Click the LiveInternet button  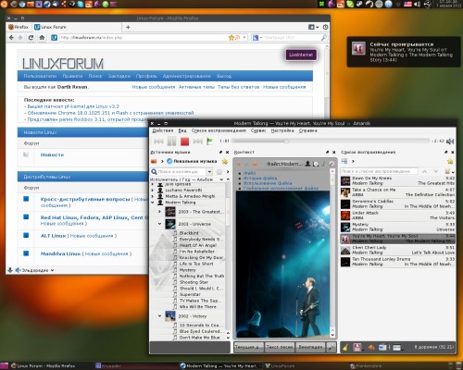click(301, 55)
